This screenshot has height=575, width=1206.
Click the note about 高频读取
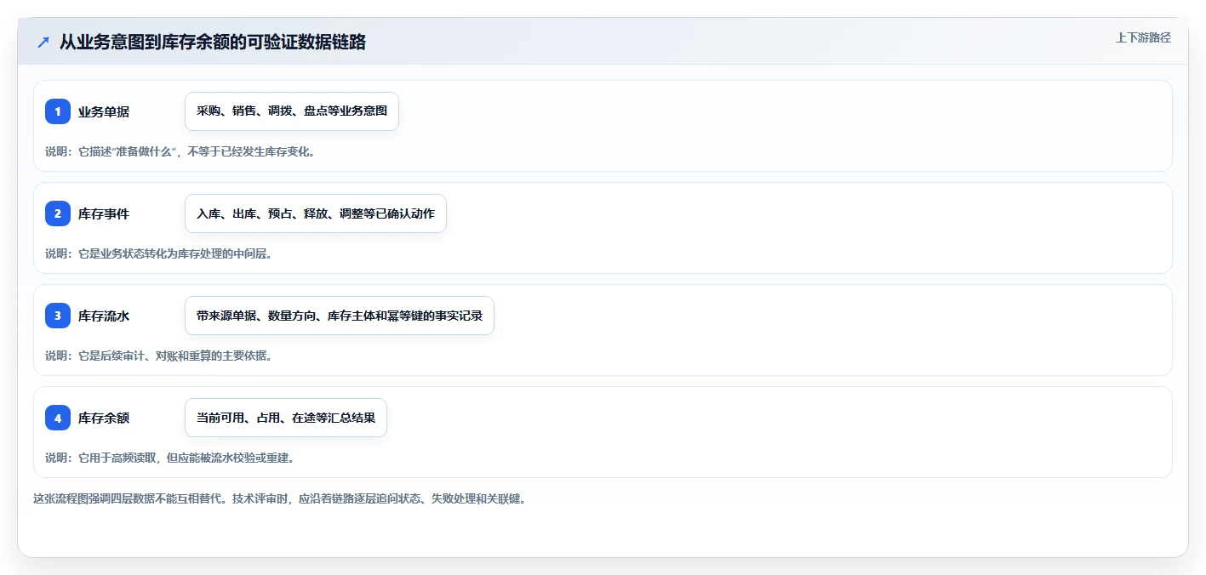tap(169, 458)
